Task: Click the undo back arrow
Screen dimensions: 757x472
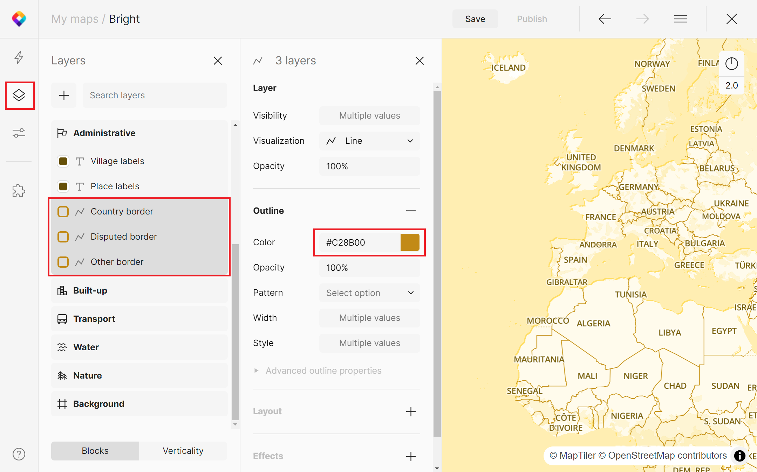Action: coord(605,19)
